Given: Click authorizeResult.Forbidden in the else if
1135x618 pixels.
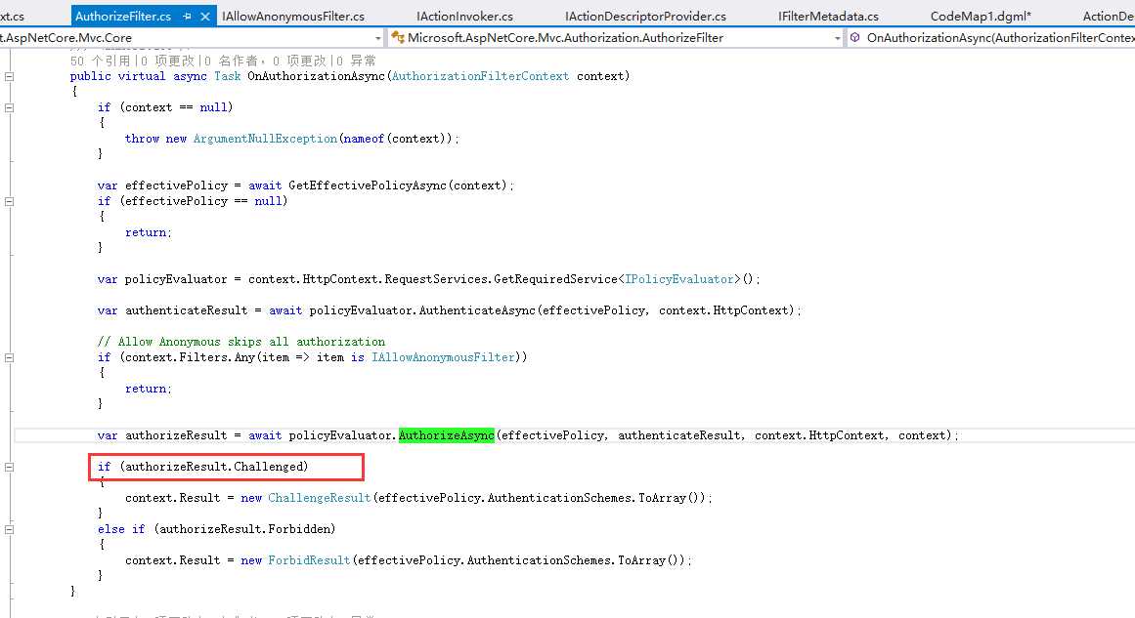Looking at the screenshot, I should 244,529.
